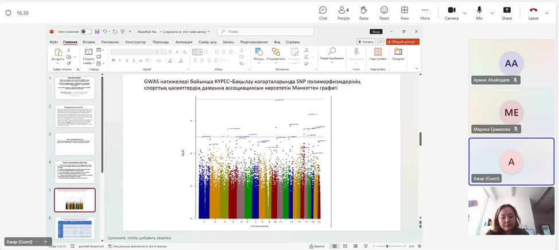Select slide 6 thumbnail in the panel

pos(75,227)
